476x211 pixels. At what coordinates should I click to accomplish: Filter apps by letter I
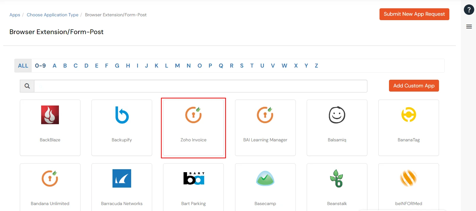[x=137, y=66]
